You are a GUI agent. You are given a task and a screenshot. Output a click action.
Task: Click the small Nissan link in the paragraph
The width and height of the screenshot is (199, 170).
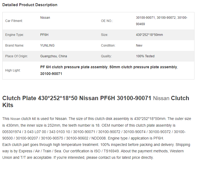[x=15, y=119]
